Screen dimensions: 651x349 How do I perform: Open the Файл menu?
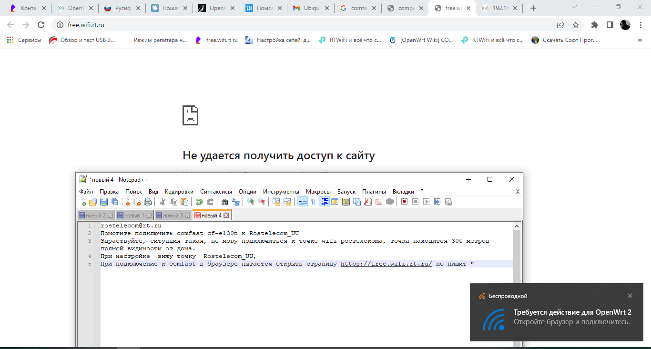[86, 191]
